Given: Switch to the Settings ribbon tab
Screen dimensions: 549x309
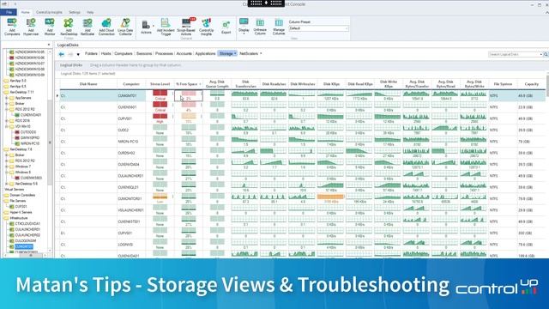Looking at the screenshot, I should coord(75,12).
